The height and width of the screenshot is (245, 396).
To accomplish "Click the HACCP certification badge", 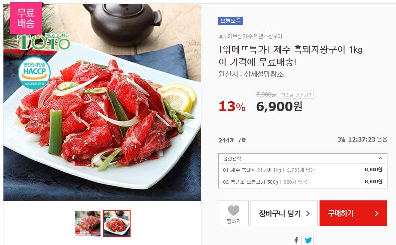I will [34, 73].
